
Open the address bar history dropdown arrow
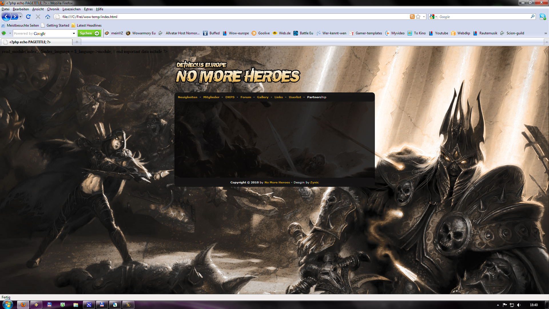click(x=424, y=17)
